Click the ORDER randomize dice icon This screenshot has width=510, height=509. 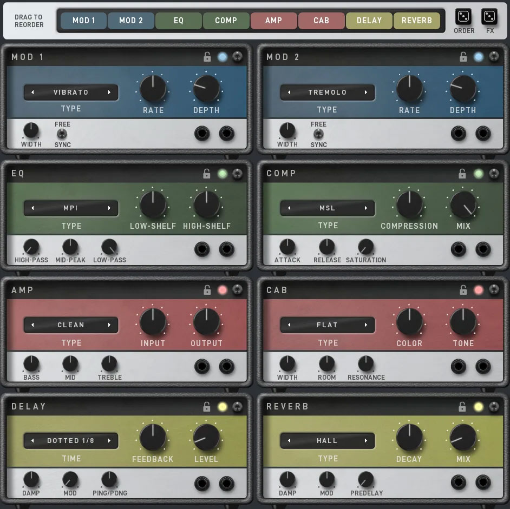(x=463, y=16)
